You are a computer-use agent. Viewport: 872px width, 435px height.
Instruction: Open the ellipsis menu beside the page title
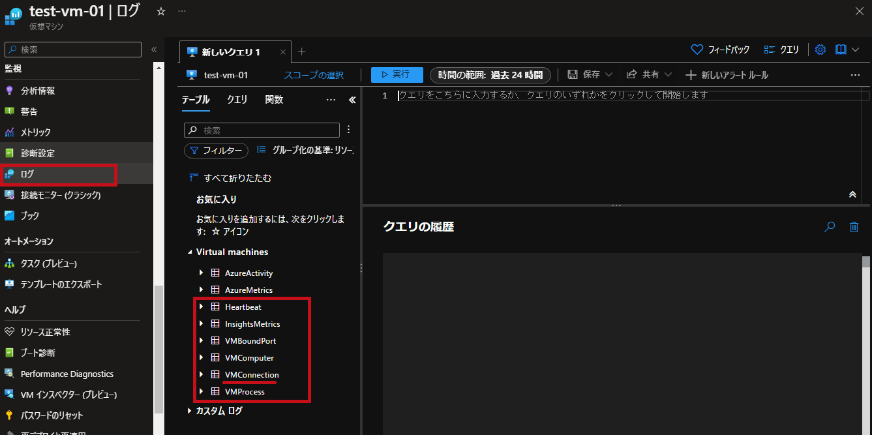[x=182, y=11]
